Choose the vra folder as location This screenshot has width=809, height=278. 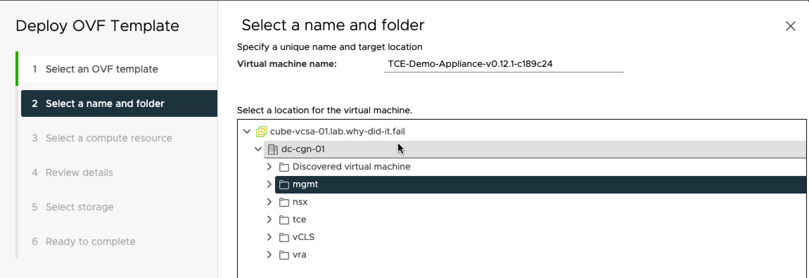[x=299, y=255]
